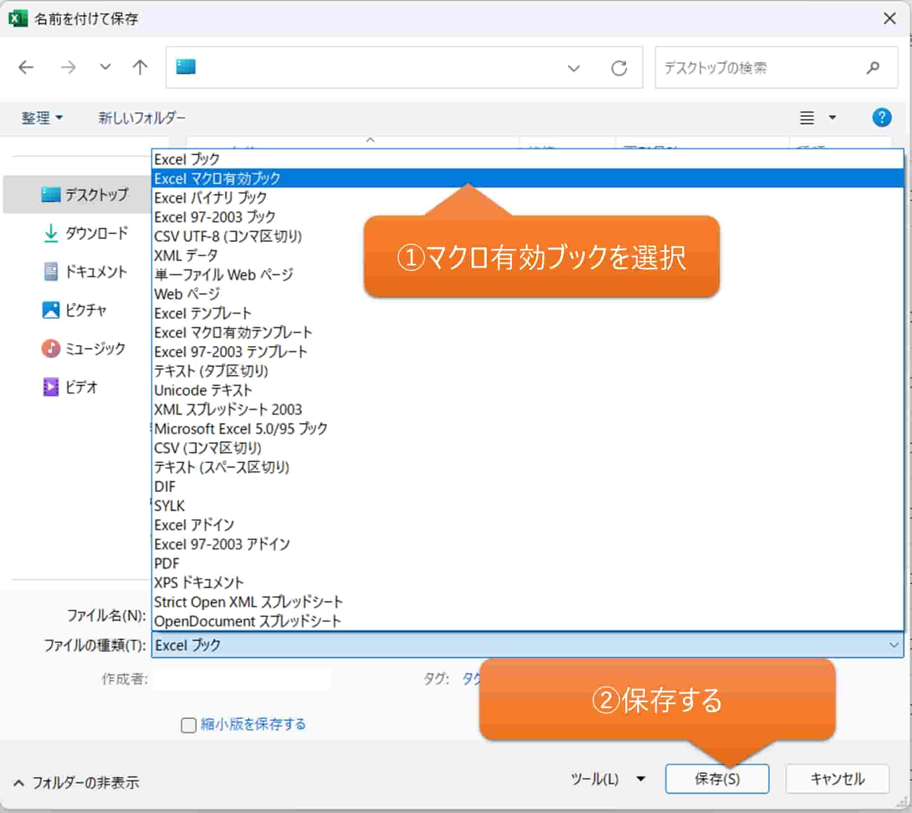
Task: Click the デスクトップの検索 search box
Action: click(x=776, y=67)
